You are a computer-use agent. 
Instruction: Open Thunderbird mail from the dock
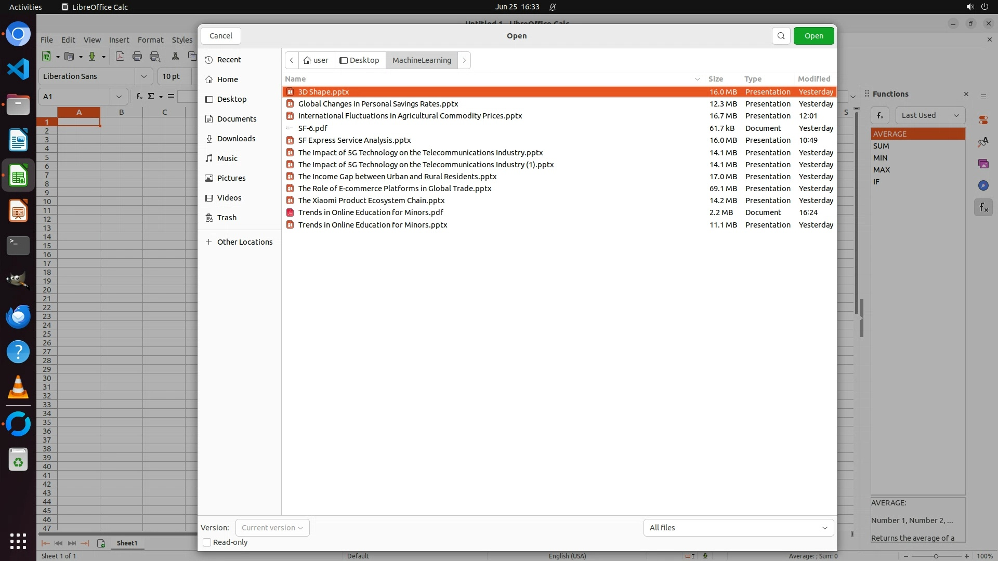pos(18,316)
